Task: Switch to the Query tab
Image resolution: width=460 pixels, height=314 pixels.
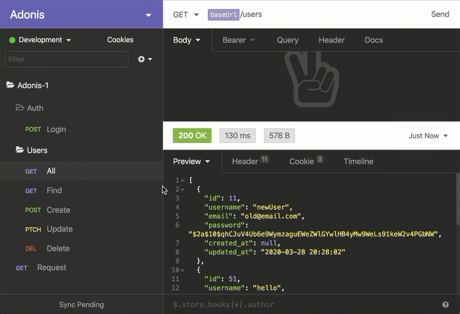Action: (x=288, y=40)
